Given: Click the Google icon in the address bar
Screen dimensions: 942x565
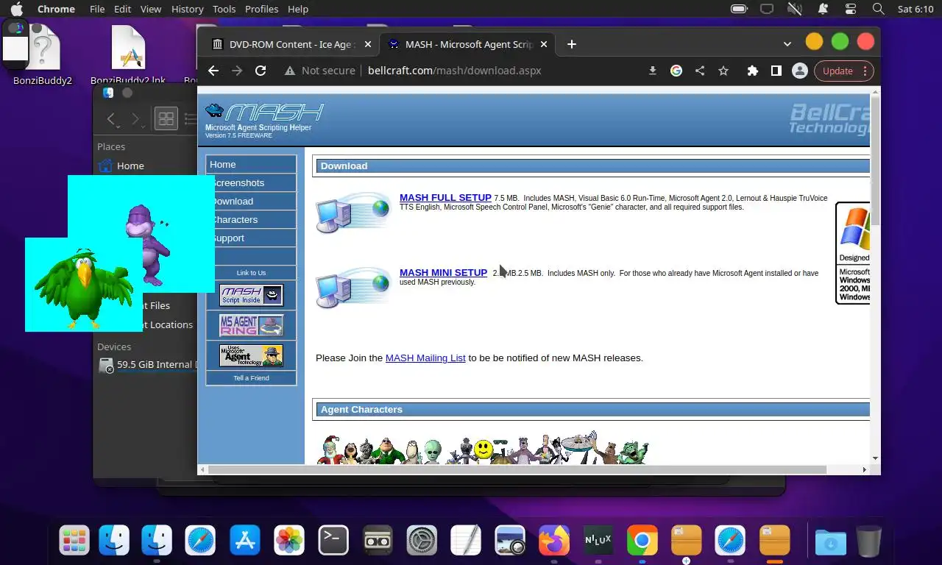Looking at the screenshot, I should point(676,71).
